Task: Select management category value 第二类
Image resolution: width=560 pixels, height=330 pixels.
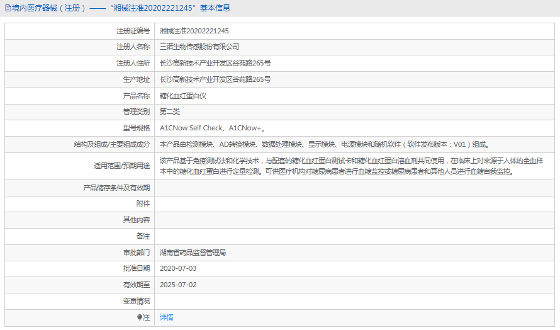Action: tap(170, 111)
